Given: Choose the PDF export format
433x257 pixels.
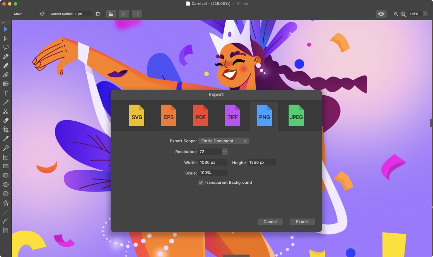Looking at the screenshot, I should [200, 116].
